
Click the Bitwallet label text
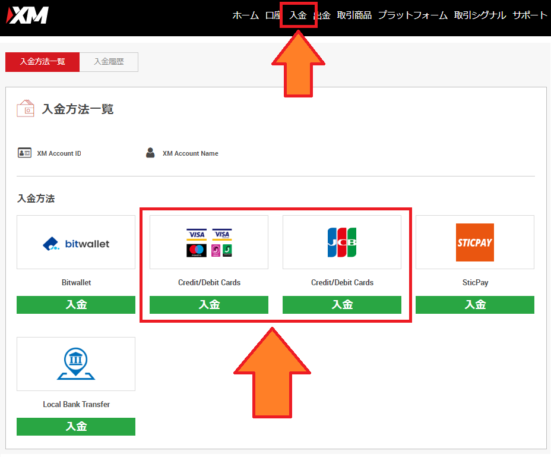(76, 282)
